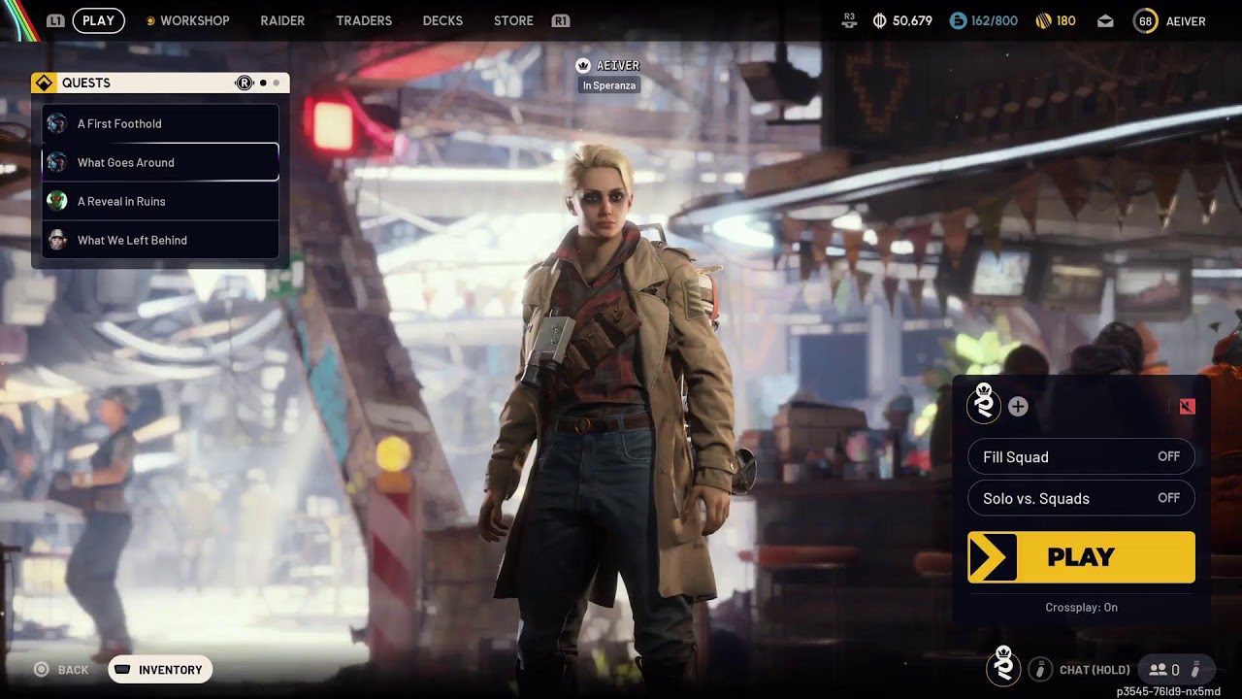1242x699 pixels.
Task: Click the R stick icon in the Quests header
Action: (245, 83)
